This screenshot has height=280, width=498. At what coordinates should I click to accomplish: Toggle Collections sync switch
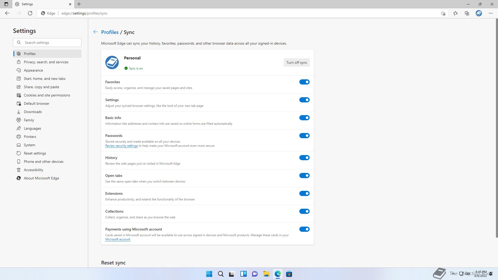point(305,211)
